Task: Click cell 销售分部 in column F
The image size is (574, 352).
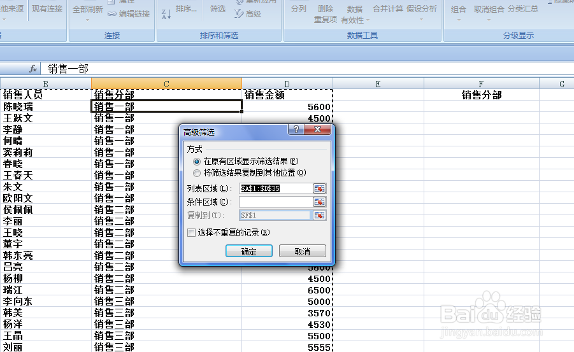Action: pyautogui.click(x=482, y=95)
